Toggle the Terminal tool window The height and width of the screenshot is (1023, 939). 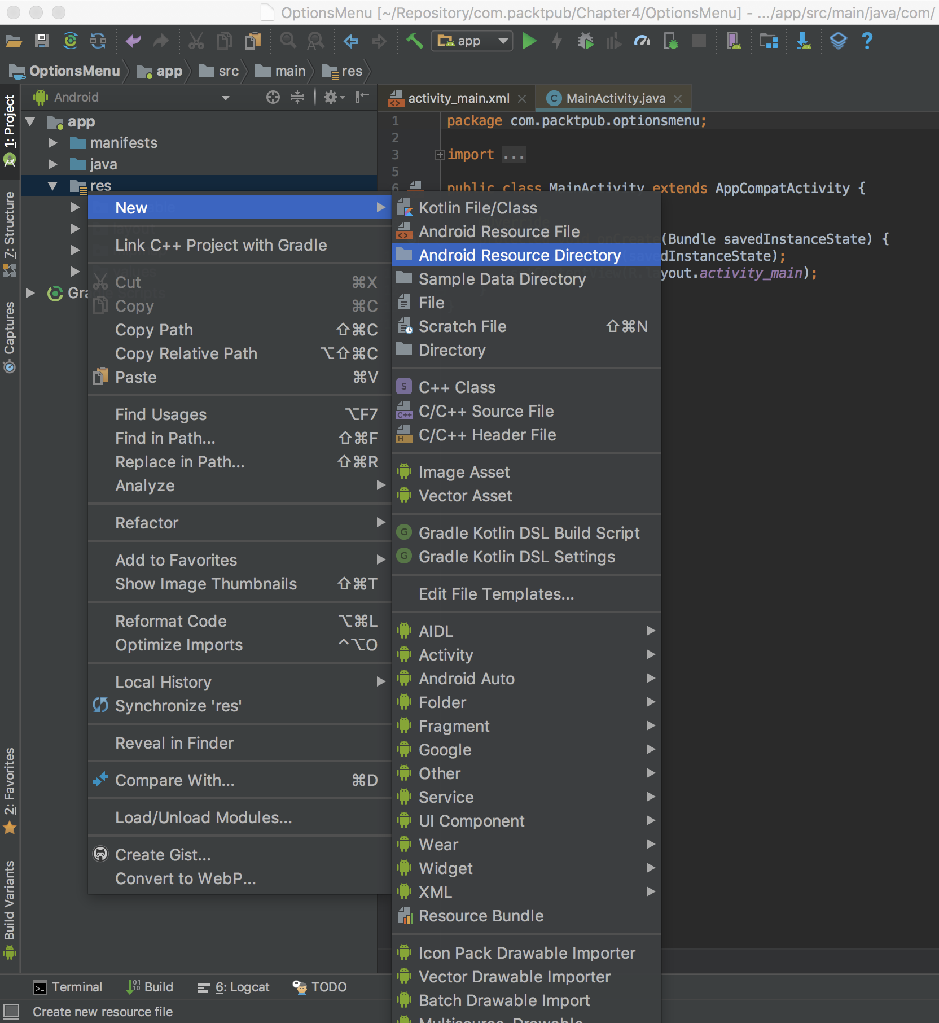click(68, 987)
